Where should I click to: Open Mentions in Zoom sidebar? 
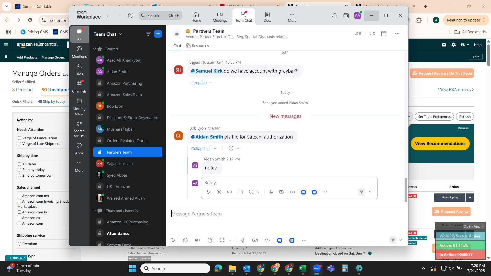pos(79,52)
